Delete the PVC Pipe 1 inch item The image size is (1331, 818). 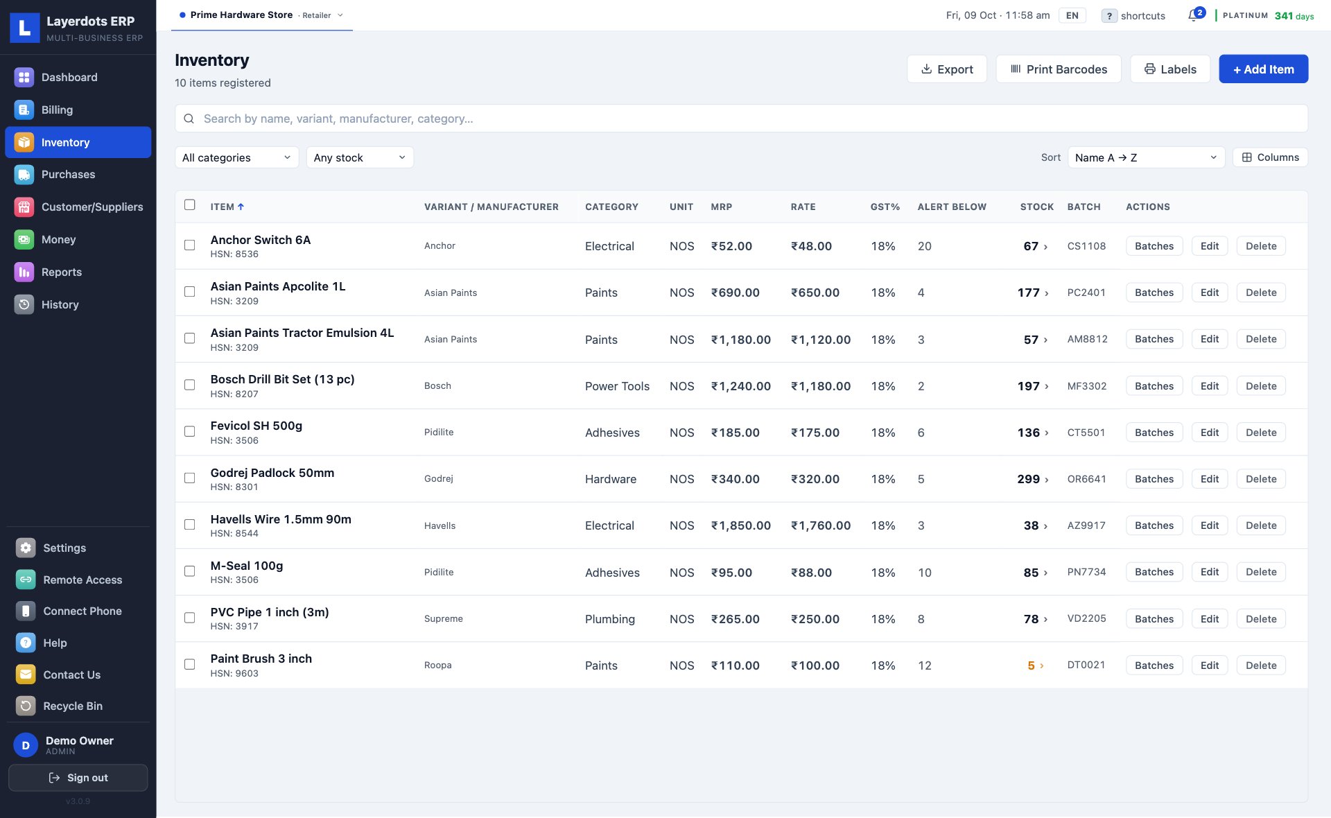(x=1260, y=619)
